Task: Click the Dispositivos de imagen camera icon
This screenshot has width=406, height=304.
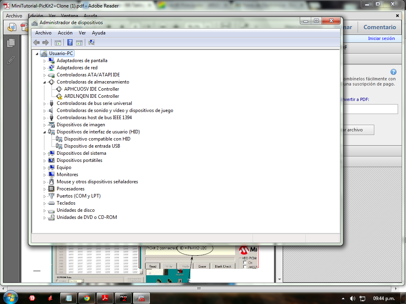Action: (52, 125)
